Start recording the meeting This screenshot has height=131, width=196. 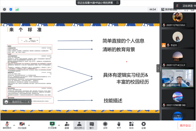pyautogui.click(x=105, y=125)
